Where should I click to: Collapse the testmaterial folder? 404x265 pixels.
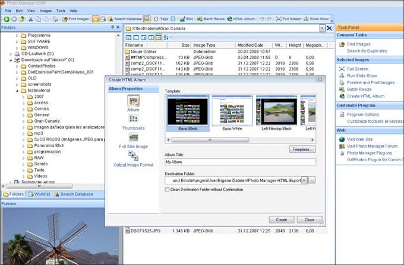coord(17,91)
